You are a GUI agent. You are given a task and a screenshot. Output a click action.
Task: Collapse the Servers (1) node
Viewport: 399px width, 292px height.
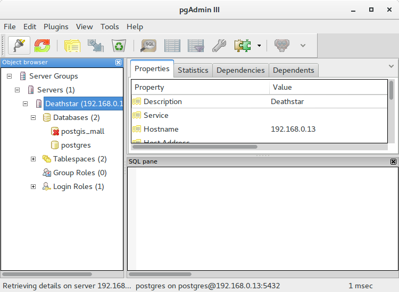pyautogui.click(x=18, y=90)
